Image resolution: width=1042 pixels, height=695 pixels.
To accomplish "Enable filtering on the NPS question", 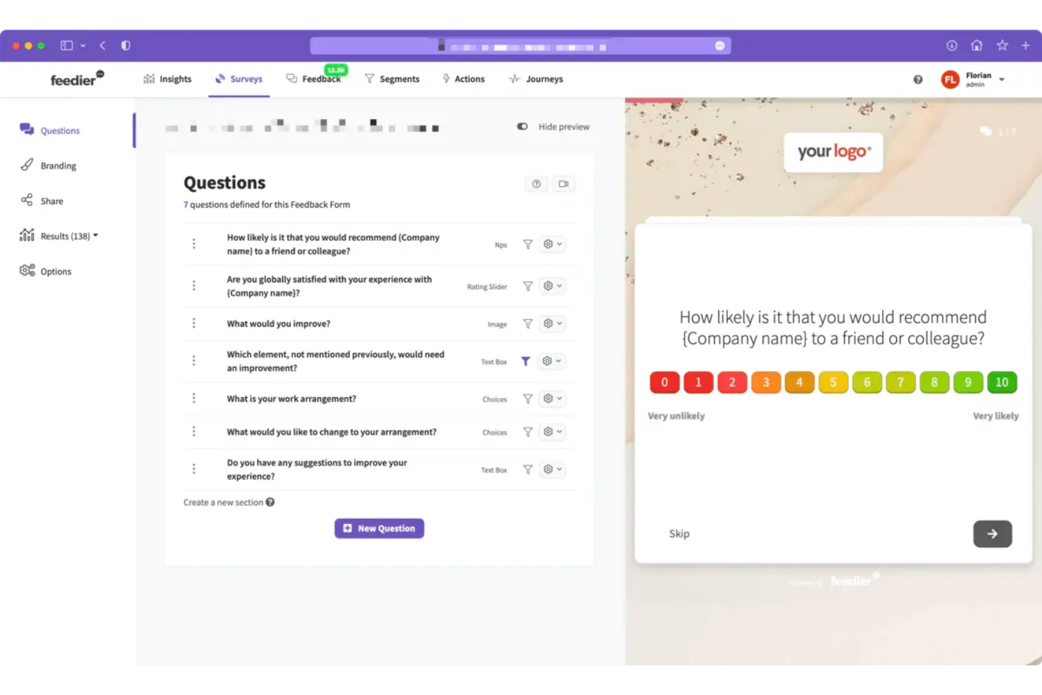I will tap(527, 244).
